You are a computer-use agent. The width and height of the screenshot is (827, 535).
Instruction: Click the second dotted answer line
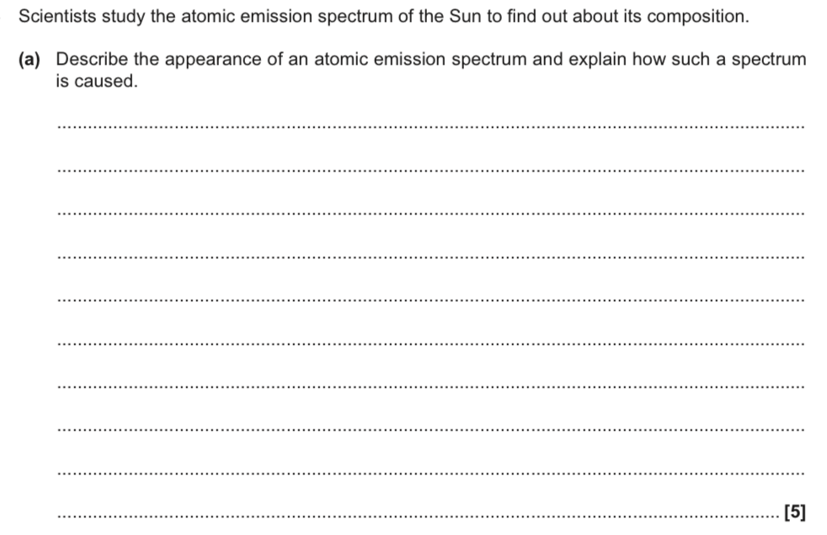point(430,170)
